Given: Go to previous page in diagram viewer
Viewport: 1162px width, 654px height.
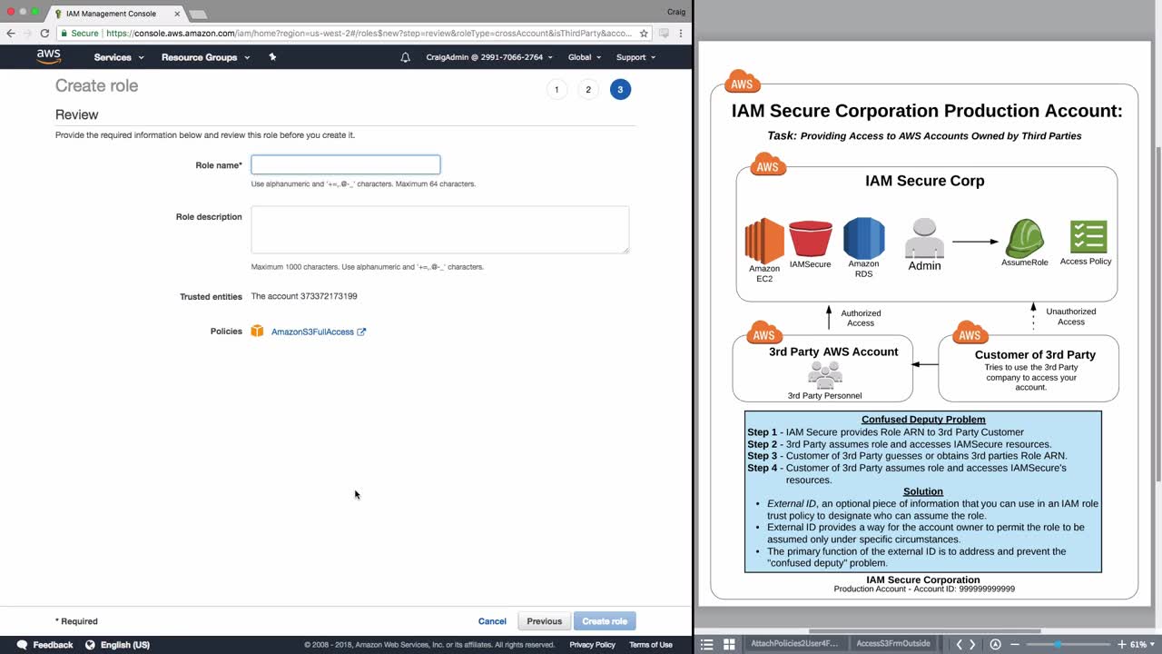Looking at the screenshot, I should point(960,644).
